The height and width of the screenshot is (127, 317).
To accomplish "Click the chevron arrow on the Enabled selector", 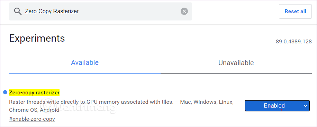I will click(306, 105).
